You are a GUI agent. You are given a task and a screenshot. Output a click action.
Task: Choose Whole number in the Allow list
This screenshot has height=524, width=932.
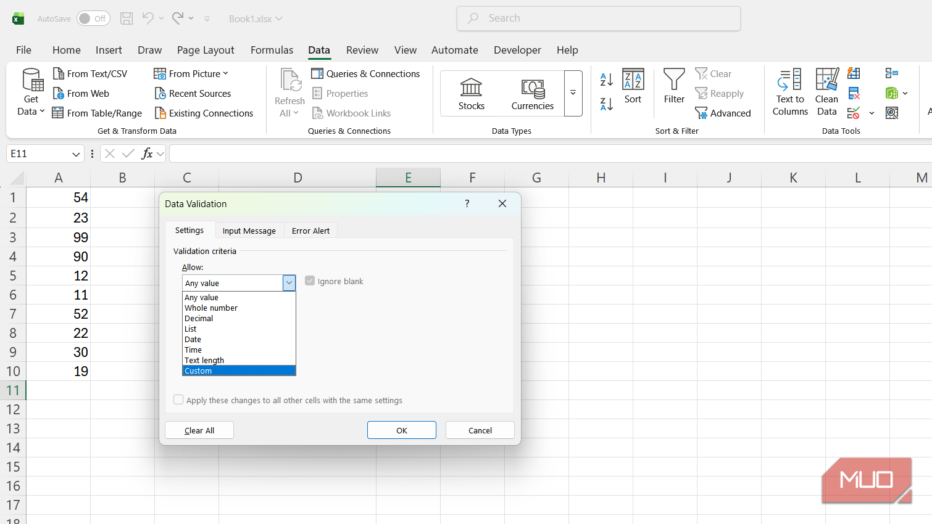[x=239, y=308]
